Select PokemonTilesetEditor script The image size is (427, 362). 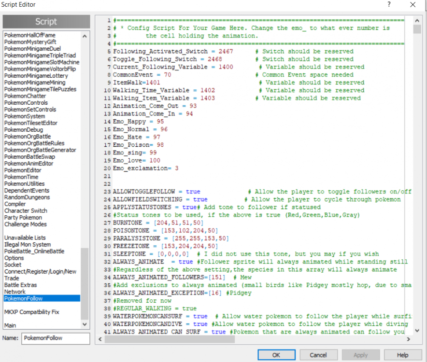pos(31,123)
